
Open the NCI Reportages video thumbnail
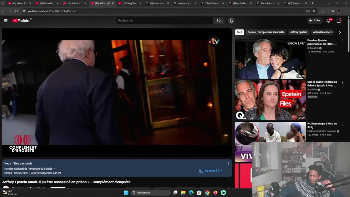click(x=270, y=132)
